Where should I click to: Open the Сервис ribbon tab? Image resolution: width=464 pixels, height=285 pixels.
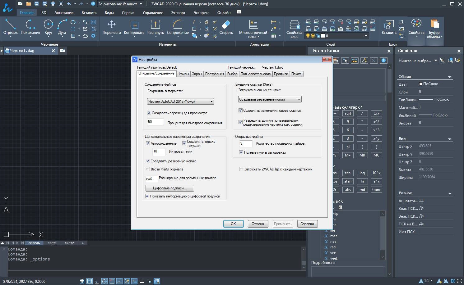coord(128,13)
